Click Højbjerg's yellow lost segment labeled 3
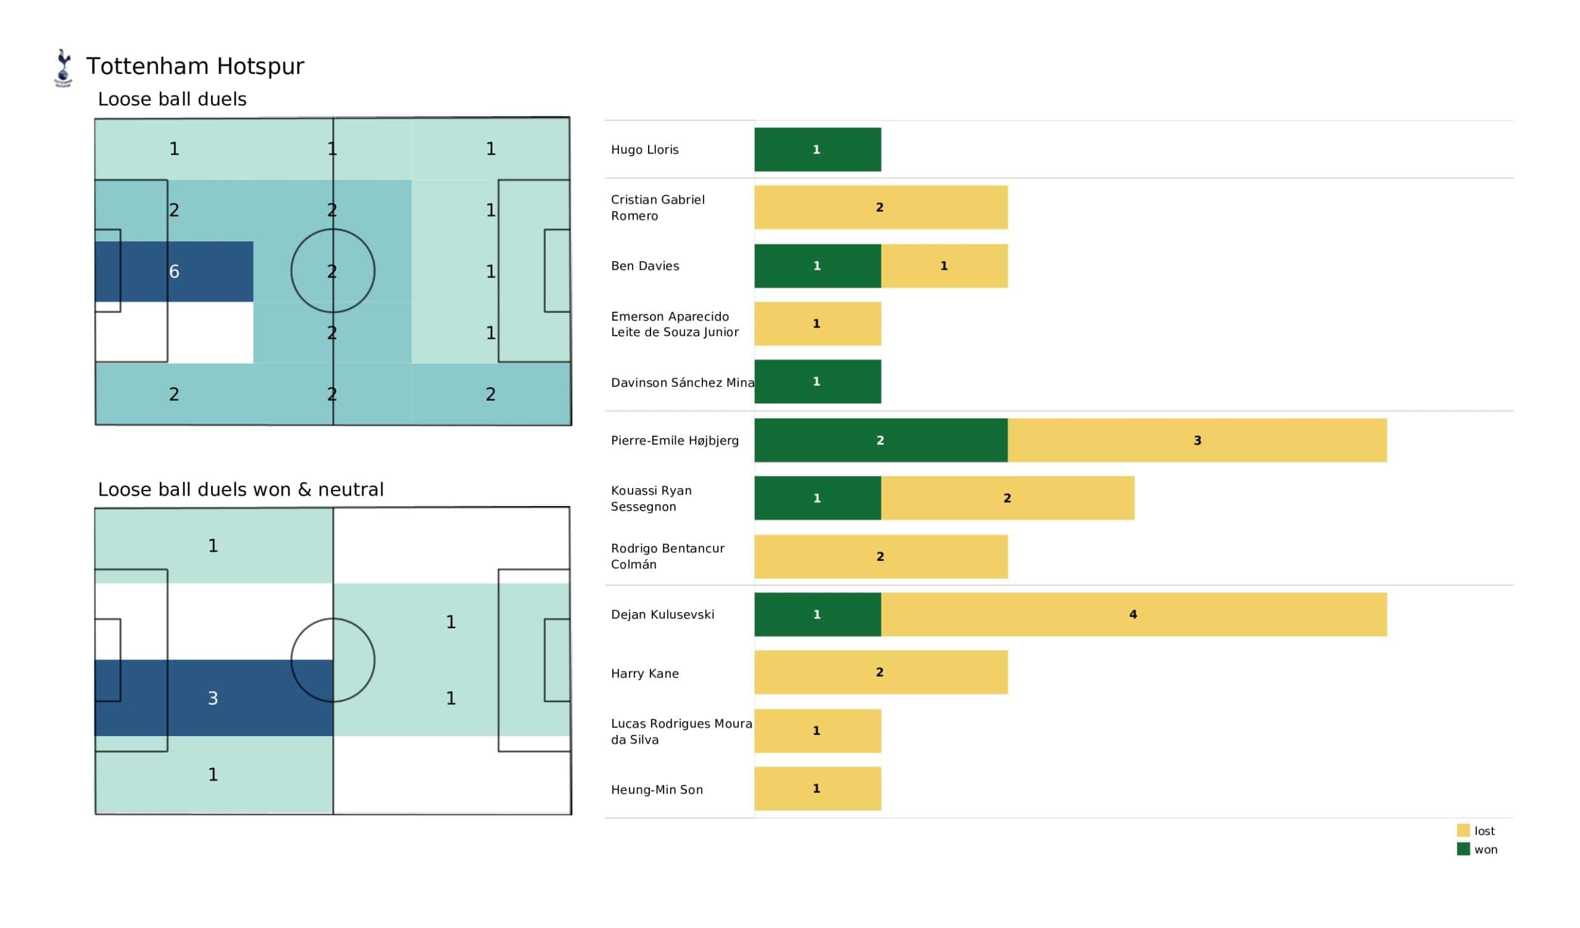This screenshot has height=928, width=1580. point(1197,440)
